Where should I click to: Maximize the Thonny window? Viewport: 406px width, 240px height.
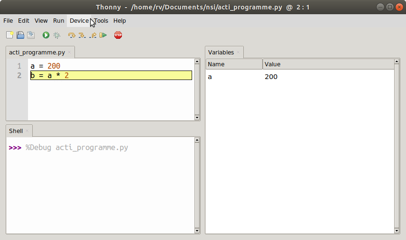[x=390, y=7]
